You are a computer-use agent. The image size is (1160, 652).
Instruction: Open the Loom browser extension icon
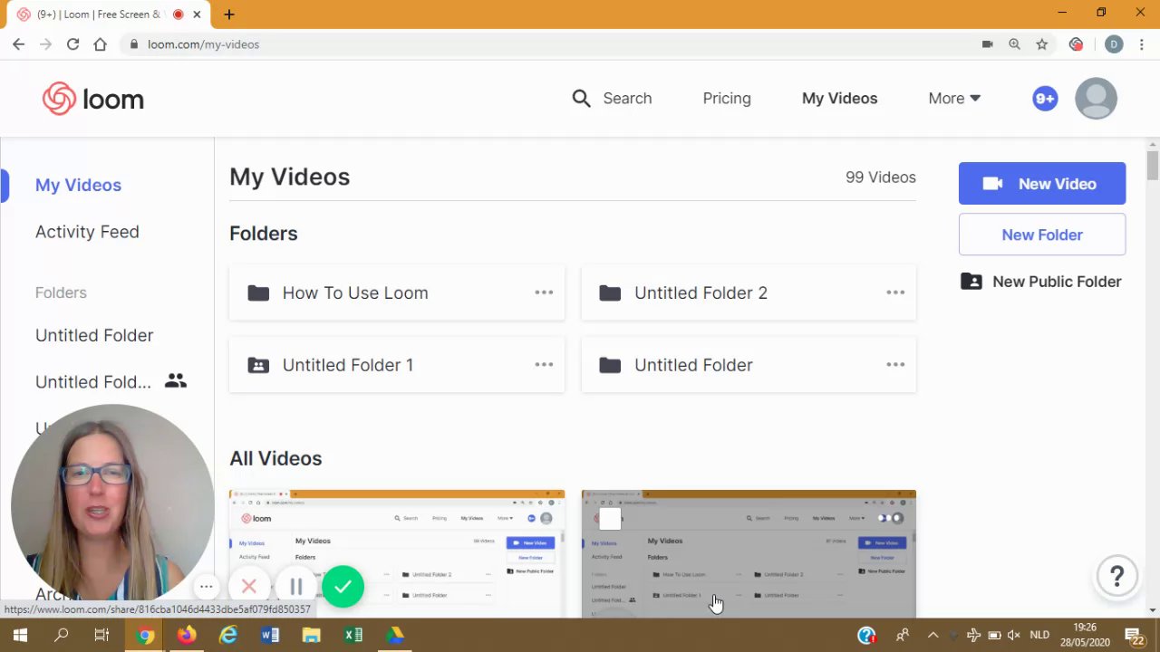pos(1076,44)
